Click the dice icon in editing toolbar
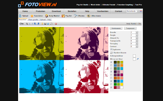This screenshot has height=101, width=163. pos(51,24)
